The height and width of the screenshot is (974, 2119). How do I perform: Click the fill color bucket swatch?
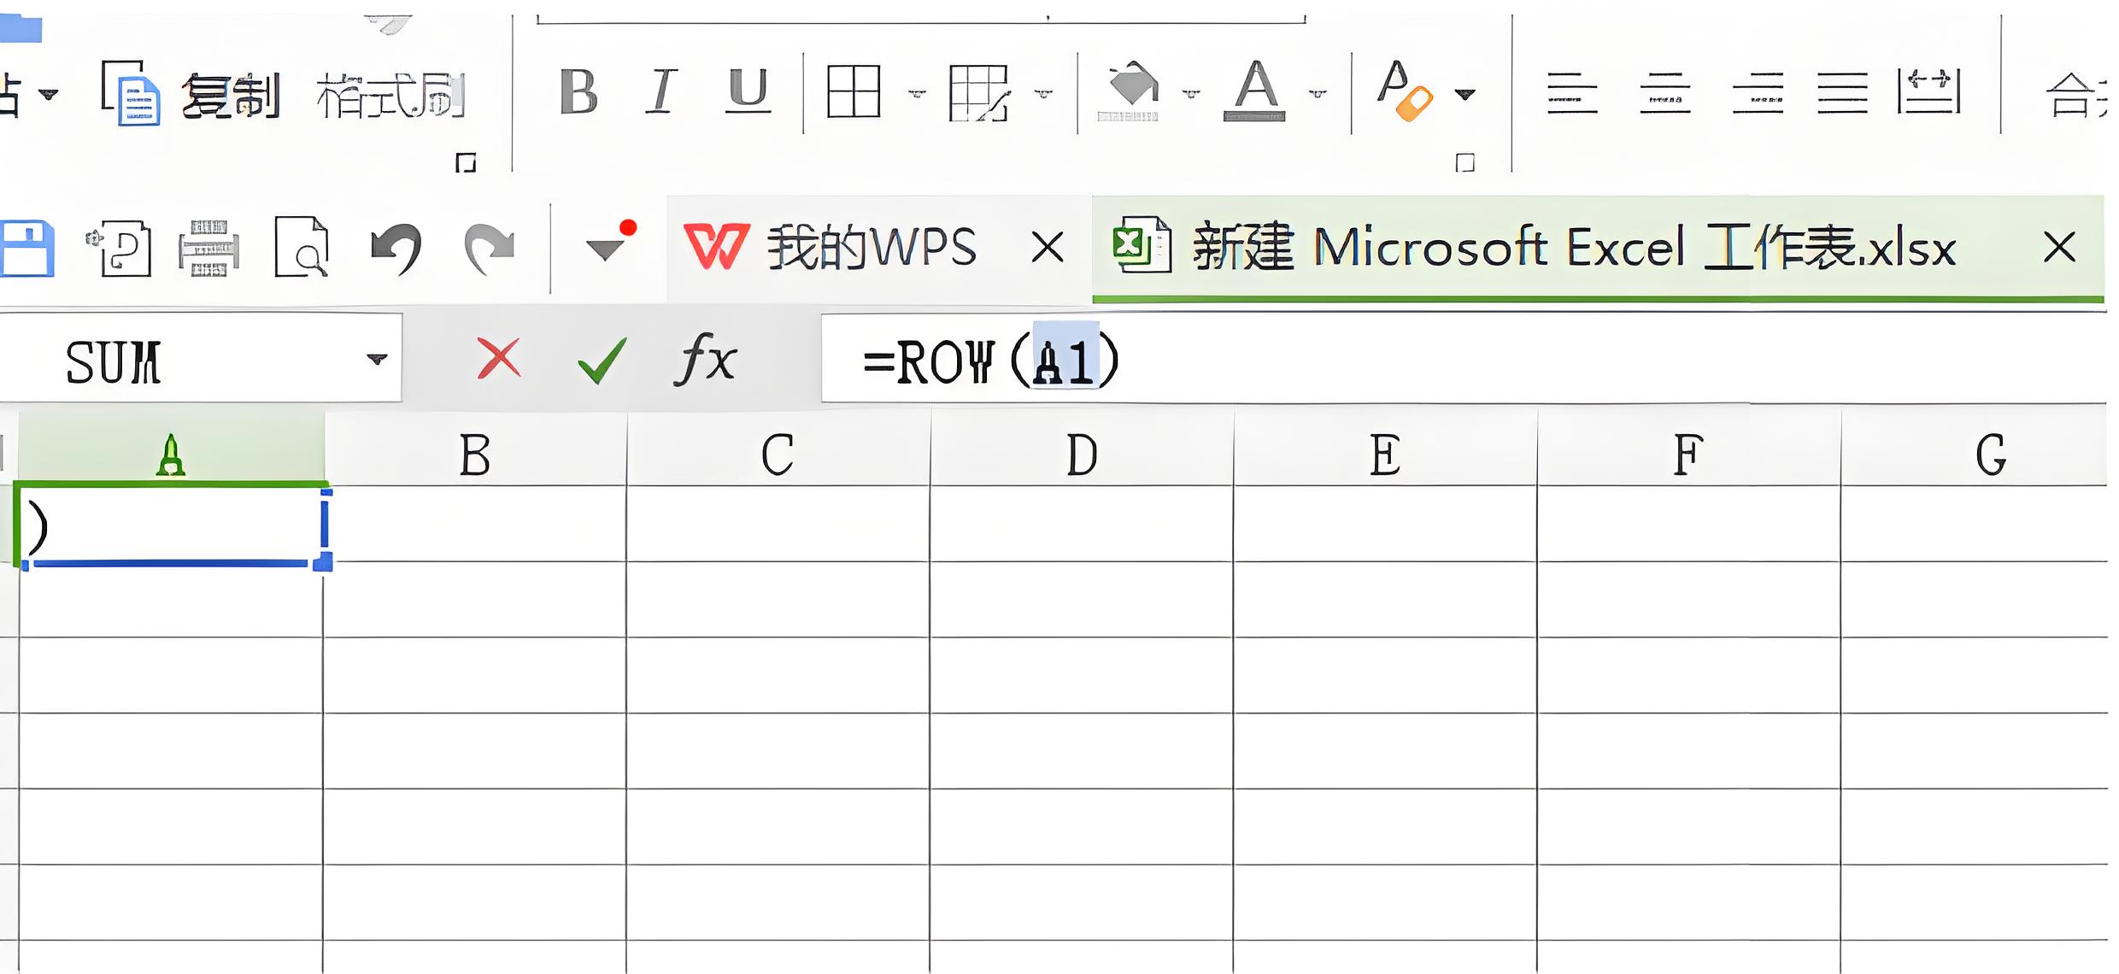[1130, 91]
